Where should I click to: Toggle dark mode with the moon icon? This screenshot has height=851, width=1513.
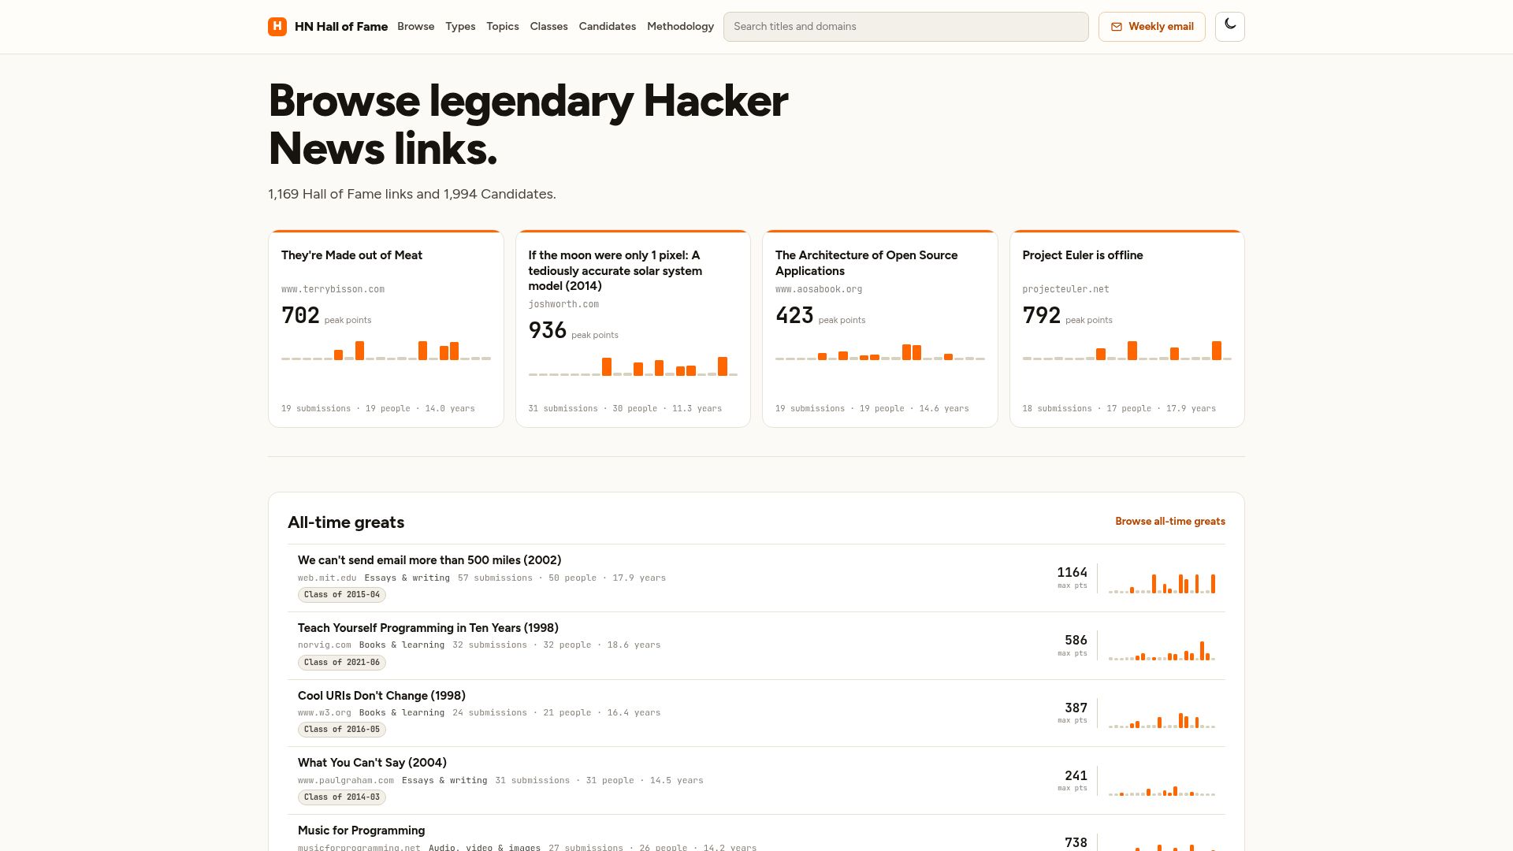coord(1229,27)
